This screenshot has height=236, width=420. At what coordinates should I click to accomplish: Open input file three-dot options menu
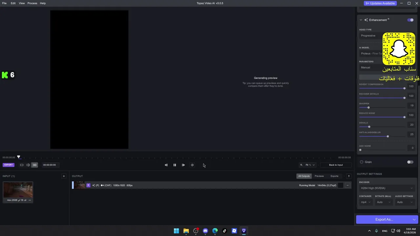30,200
